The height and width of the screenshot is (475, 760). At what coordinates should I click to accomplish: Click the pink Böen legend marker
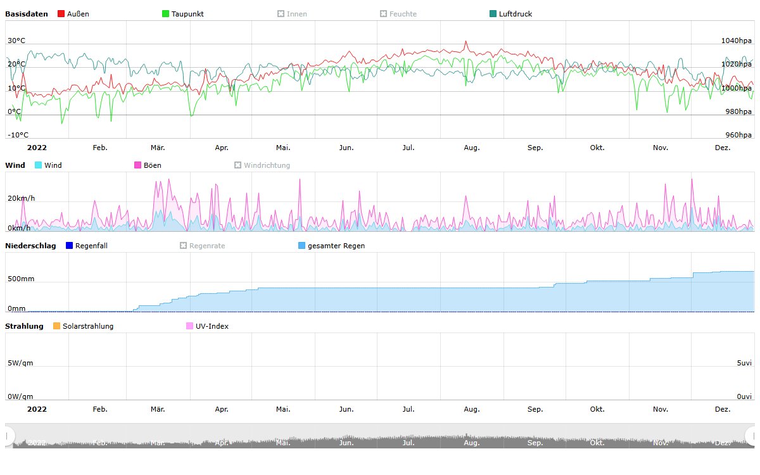tap(138, 165)
